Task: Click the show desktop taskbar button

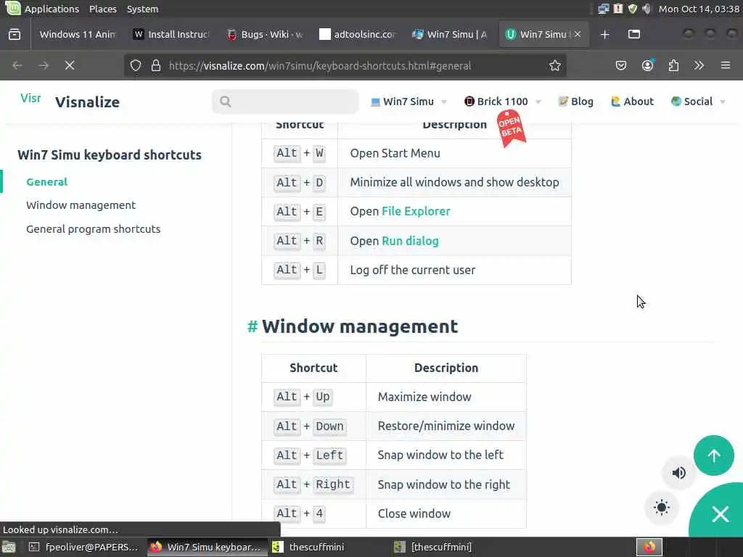Action: click(9, 547)
